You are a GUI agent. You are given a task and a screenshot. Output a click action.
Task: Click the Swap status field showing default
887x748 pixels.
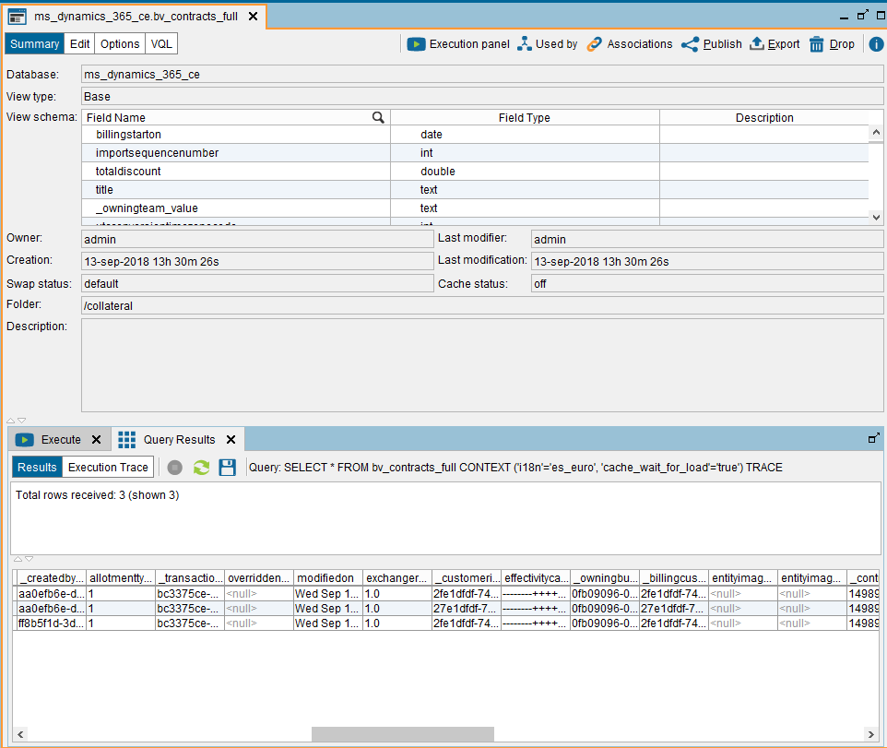pyautogui.click(x=257, y=283)
